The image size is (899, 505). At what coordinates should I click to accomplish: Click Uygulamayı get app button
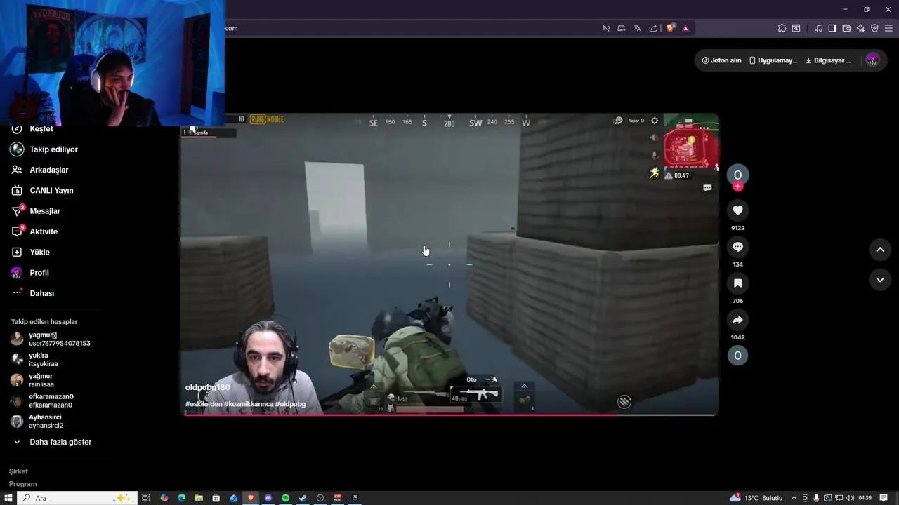pos(773,60)
